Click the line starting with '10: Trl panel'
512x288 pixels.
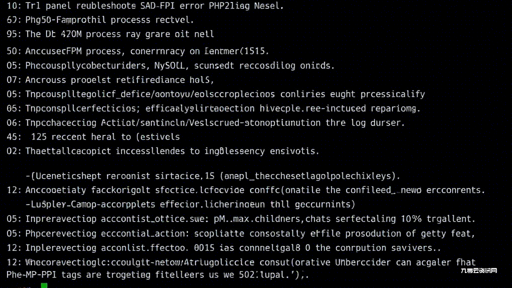145,6
